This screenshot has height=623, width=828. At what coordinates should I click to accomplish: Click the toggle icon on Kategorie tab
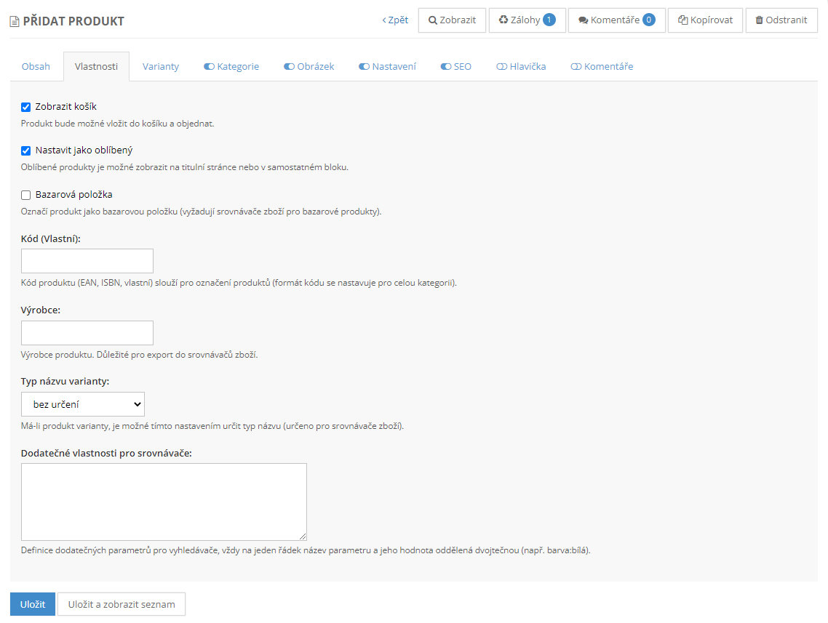209,66
